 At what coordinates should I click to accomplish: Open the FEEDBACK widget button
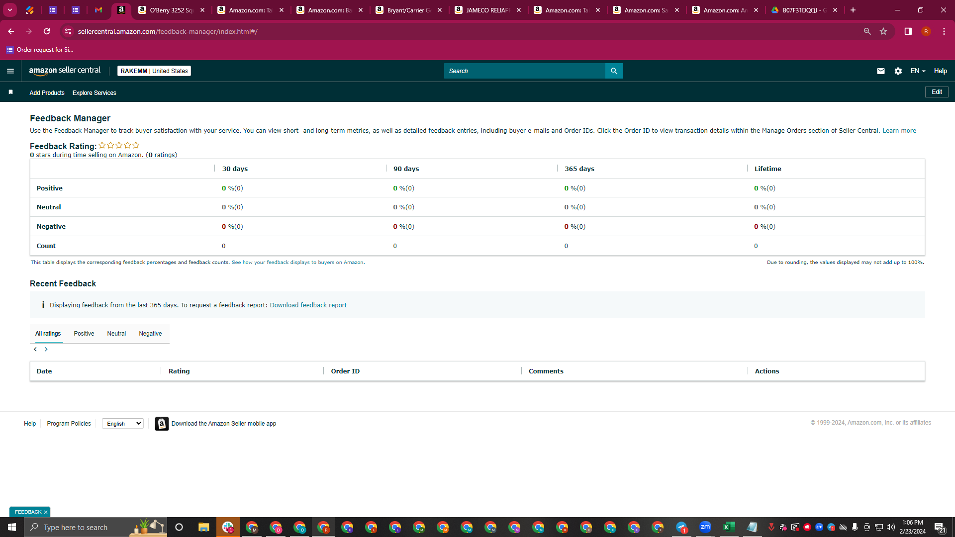click(28, 512)
